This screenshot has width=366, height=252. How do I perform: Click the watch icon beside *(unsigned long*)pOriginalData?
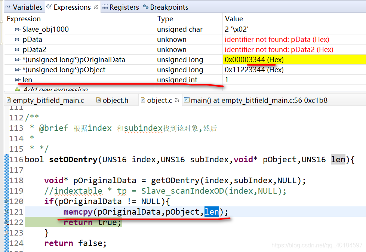coord(18,60)
